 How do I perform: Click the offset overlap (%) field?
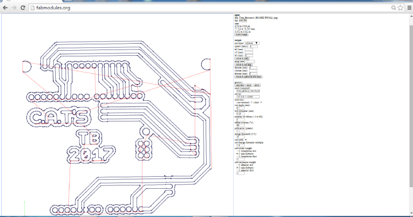(241, 125)
